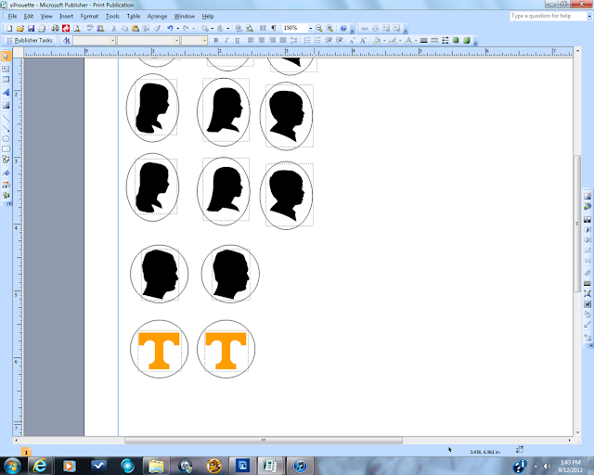Select the Text Box tool

pos(6,69)
